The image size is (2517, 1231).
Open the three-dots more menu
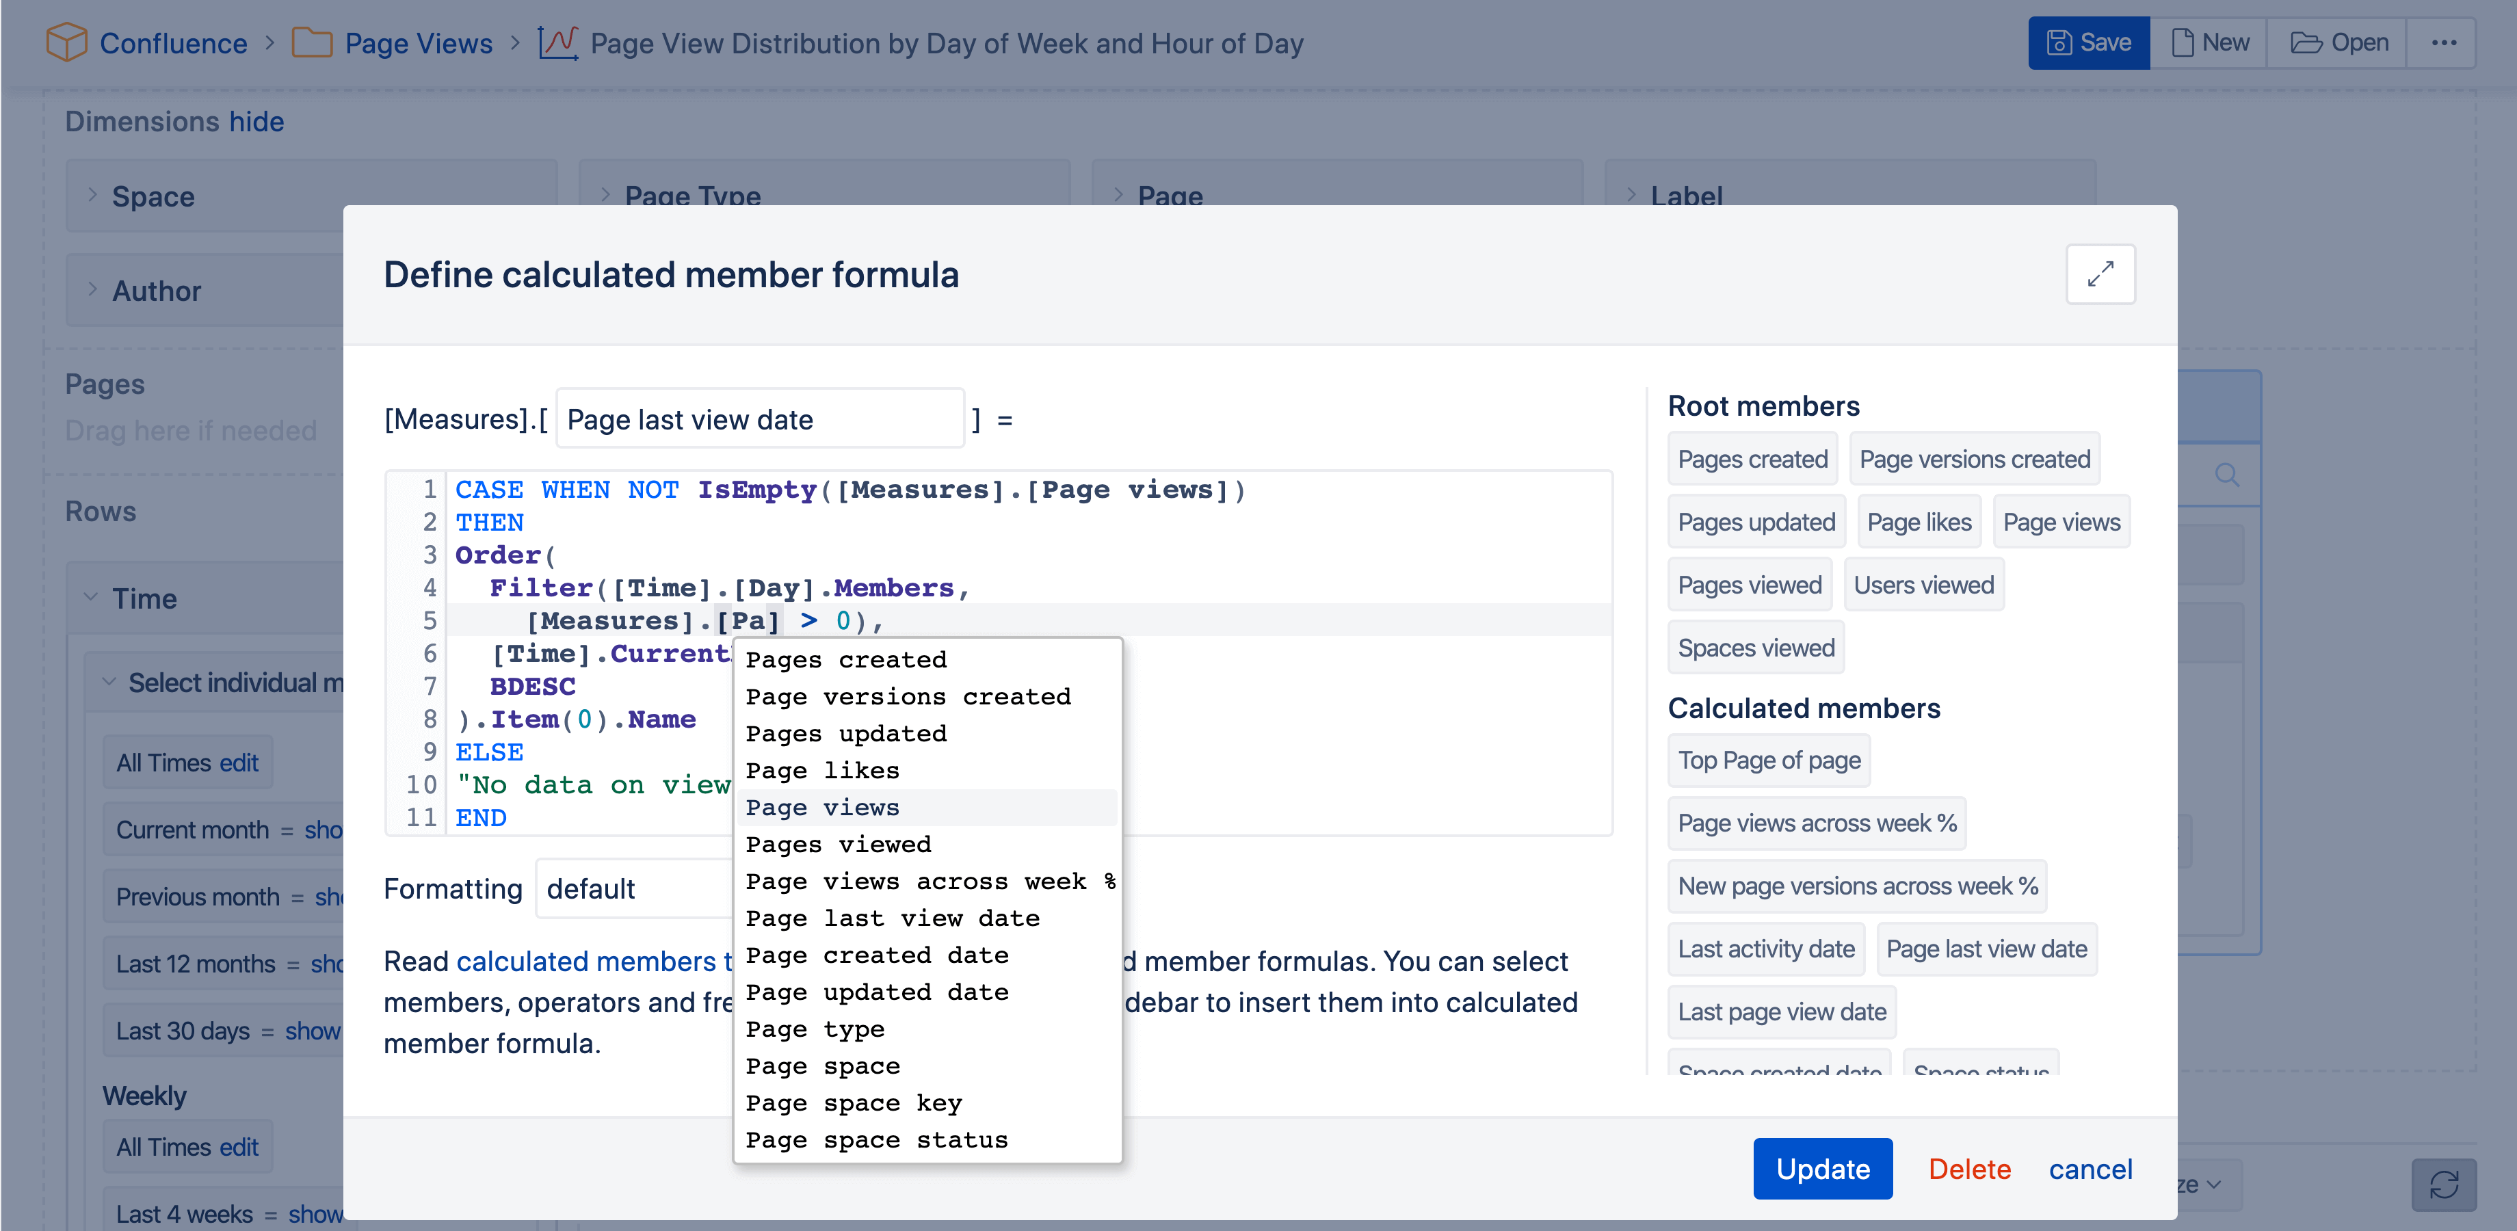(2444, 43)
